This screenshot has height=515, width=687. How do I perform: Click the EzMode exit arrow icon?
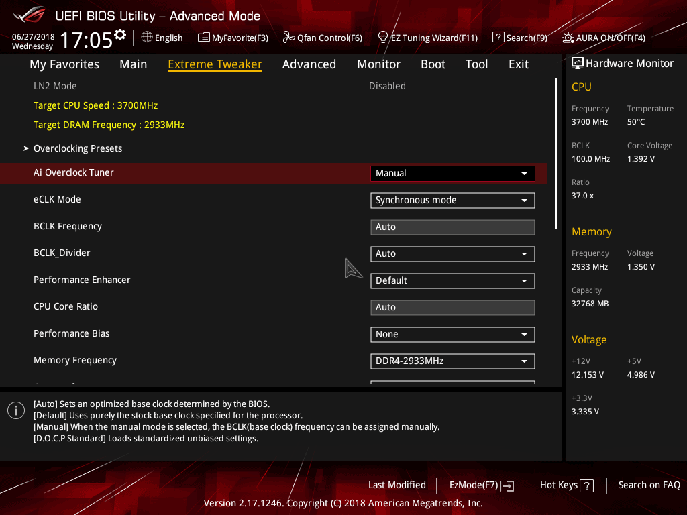507,485
